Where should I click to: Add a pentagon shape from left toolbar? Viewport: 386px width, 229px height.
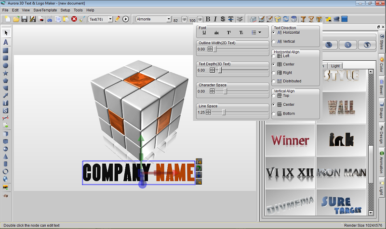click(5, 81)
